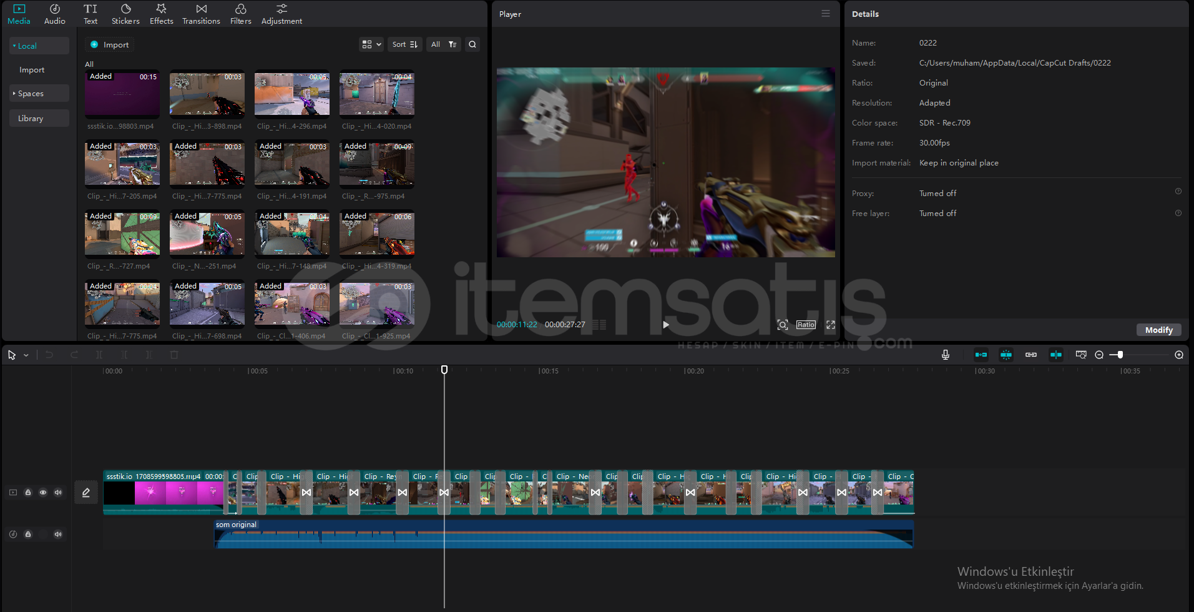Open the media view layout dropdown
The image size is (1194, 612).
pyautogui.click(x=371, y=44)
